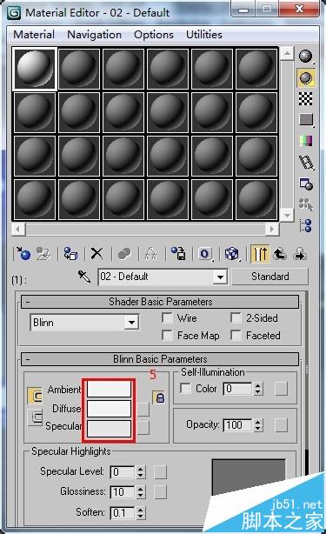
Task: Click the Make Unique icon
Action: pyautogui.click(x=150, y=254)
